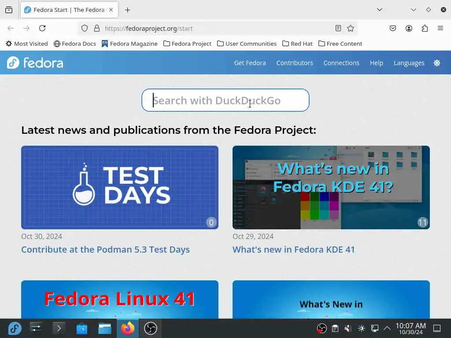
Task: Close the Fedora Start tab
Action: 111,10
